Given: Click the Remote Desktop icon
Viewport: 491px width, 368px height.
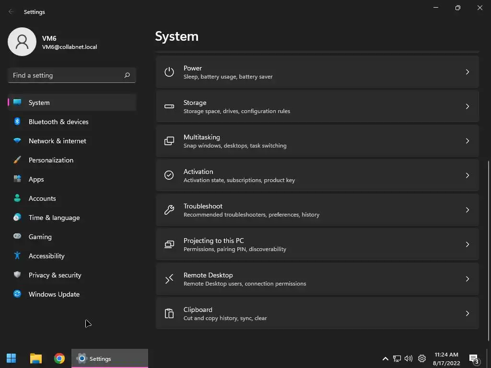Looking at the screenshot, I should [x=169, y=278].
